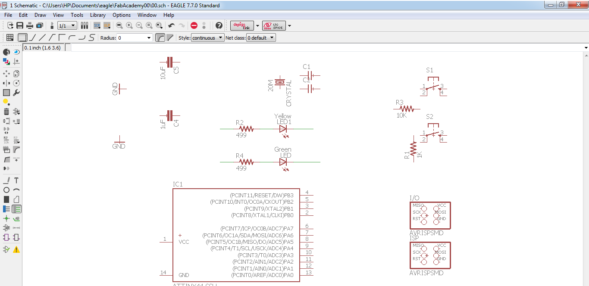Select the Show eye tool

[16, 52]
